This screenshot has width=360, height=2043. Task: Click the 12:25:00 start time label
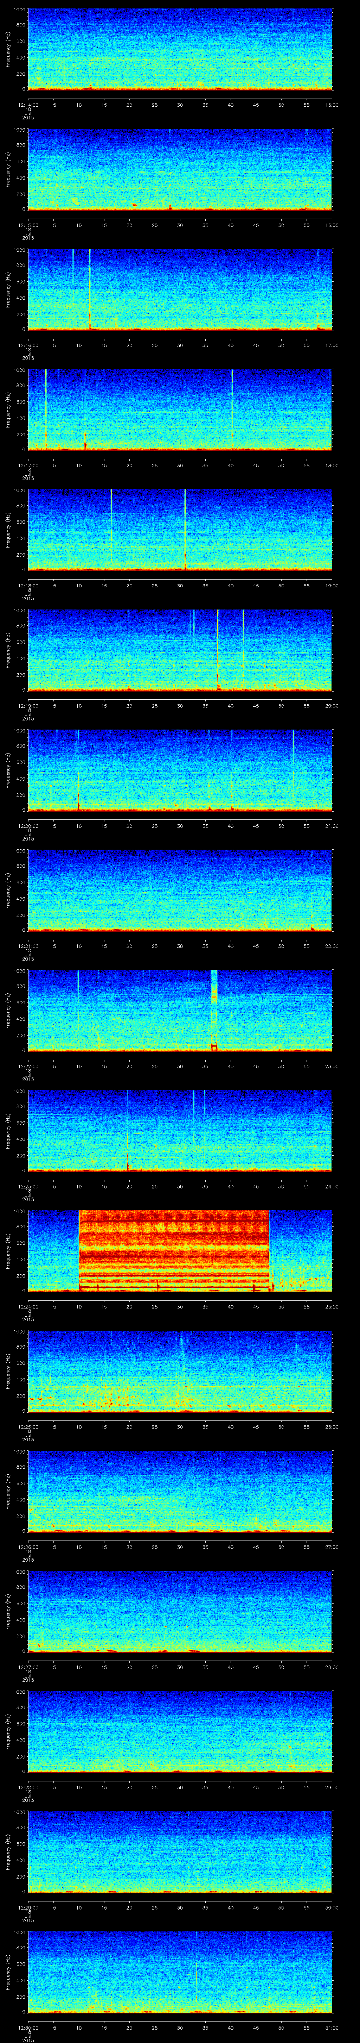click(28, 1427)
